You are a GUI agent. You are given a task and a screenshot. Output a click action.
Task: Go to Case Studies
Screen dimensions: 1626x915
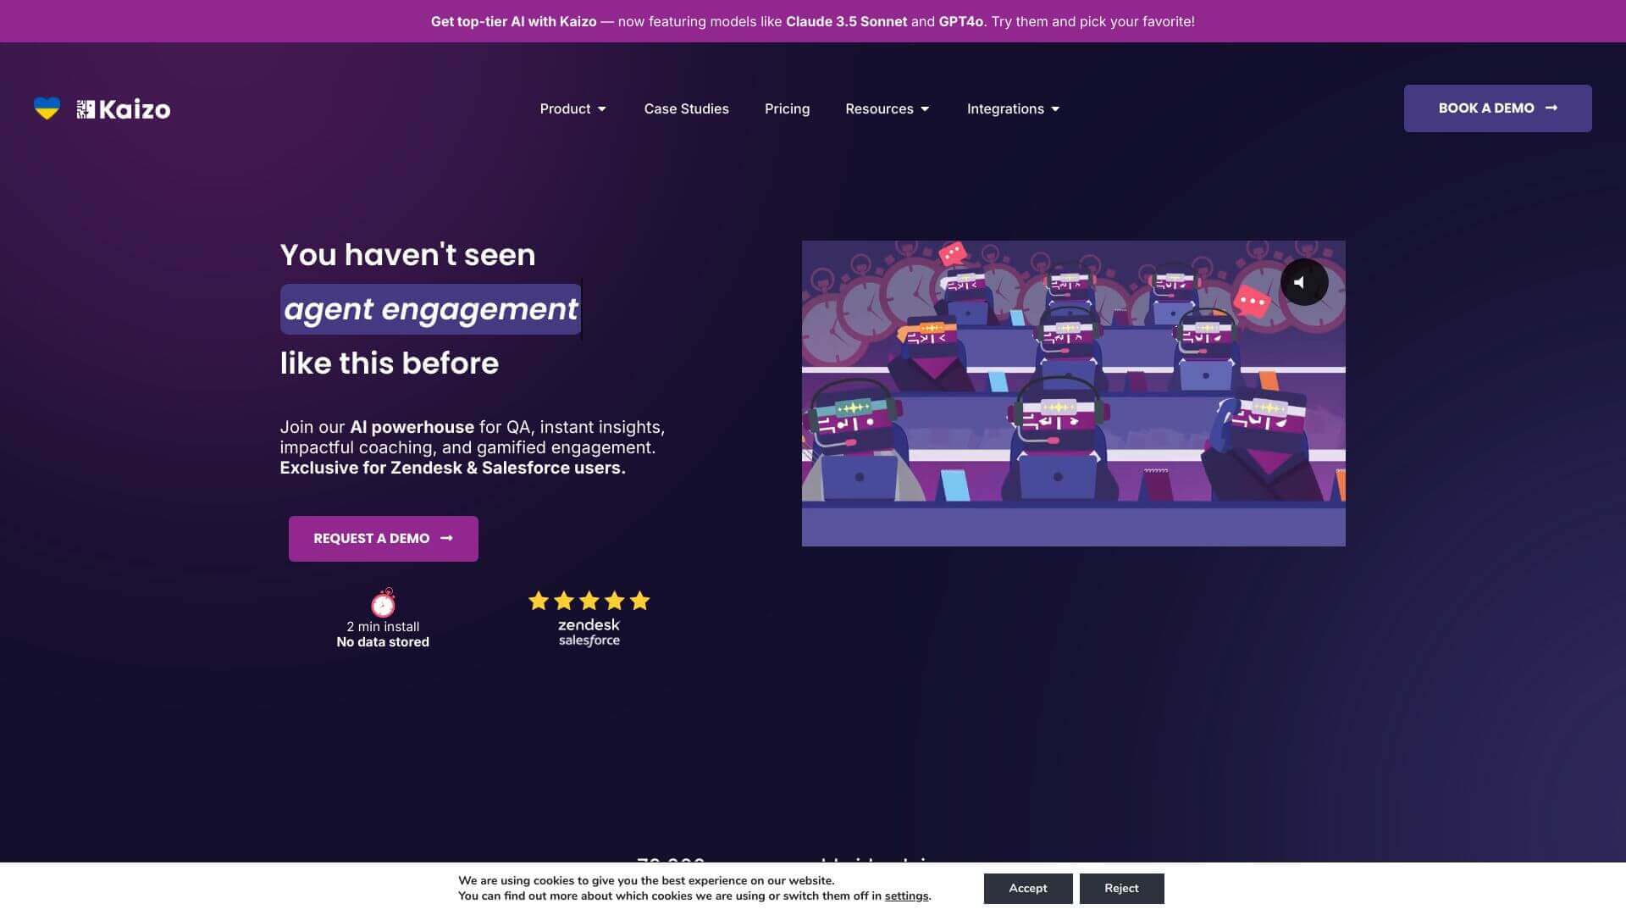[x=686, y=108]
